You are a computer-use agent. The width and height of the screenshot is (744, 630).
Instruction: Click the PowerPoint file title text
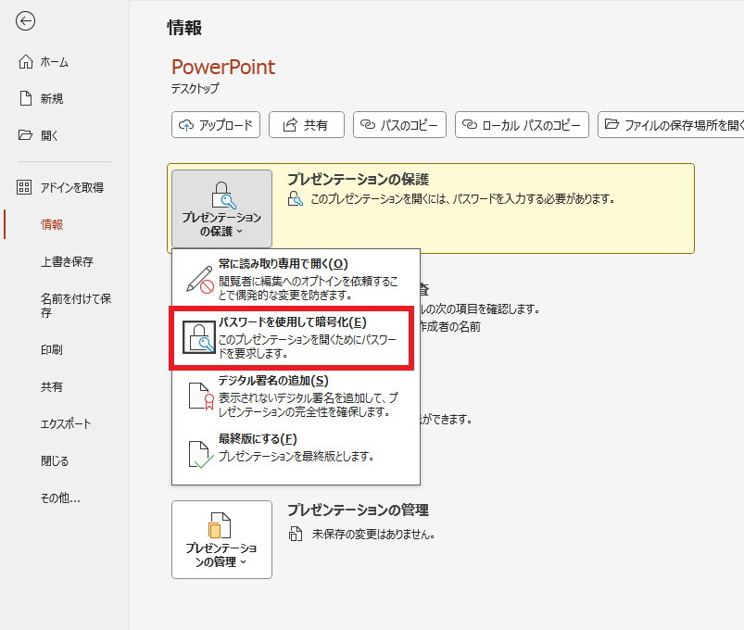pyautogui.click(x=223, y=67)
